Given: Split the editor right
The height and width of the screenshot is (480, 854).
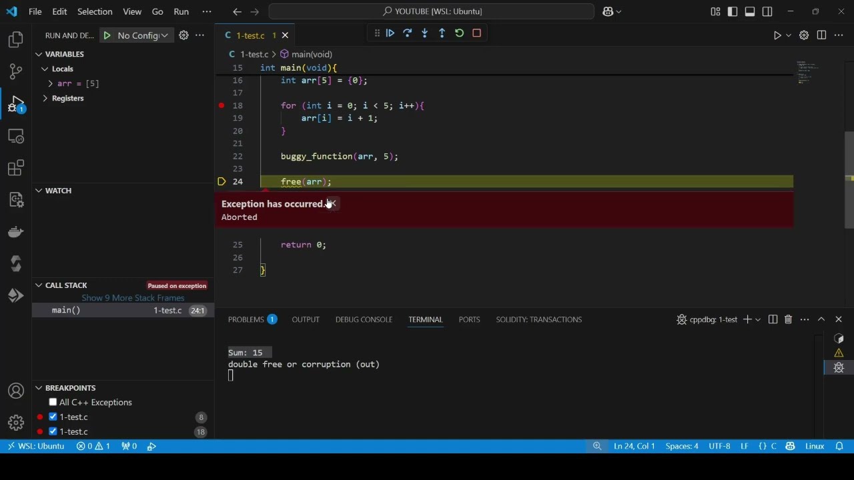Looking at the screenshot, I should [821, 35].
